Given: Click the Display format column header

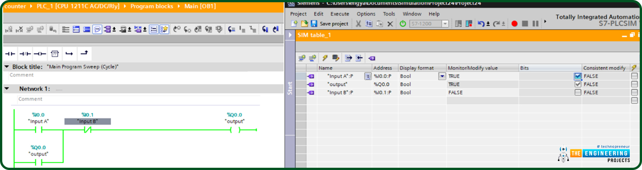Looking at the screenshot, I should (x=422, y=68).
